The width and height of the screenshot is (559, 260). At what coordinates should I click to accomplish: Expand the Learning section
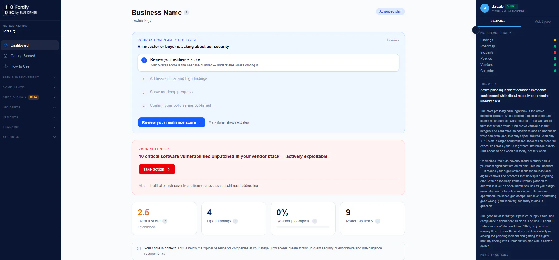click(29, 127)
